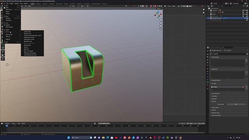The image size is (249, 140).
Task: Click the viewport navigation axis gizmo
Action: pyautogui.click(x=158, y=14)
